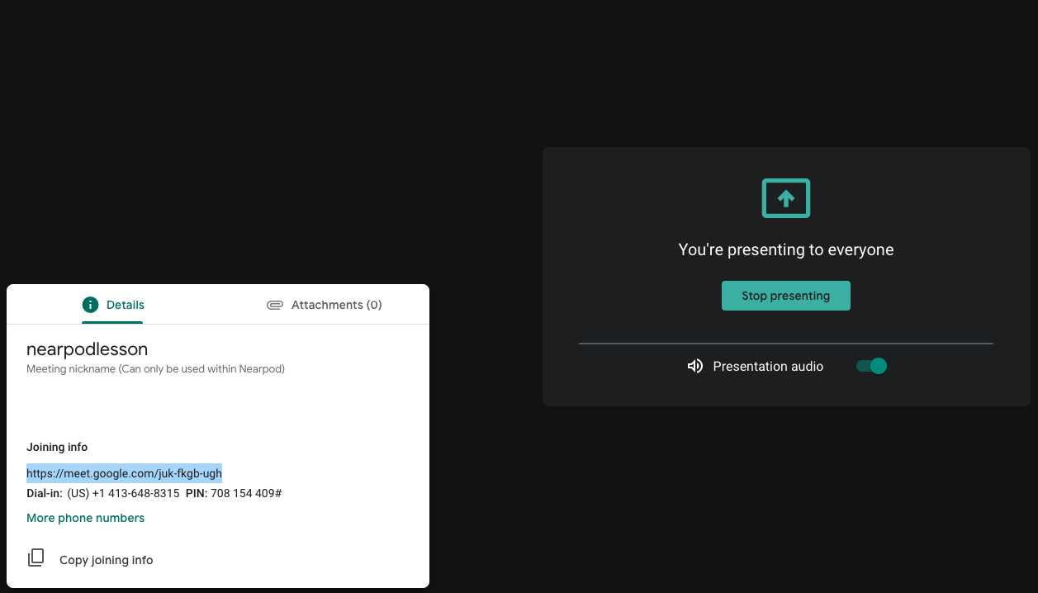1038x593 pixels.
Task: Click the highlighted meet.google.com meeting URL
Action: coord(124,473)
